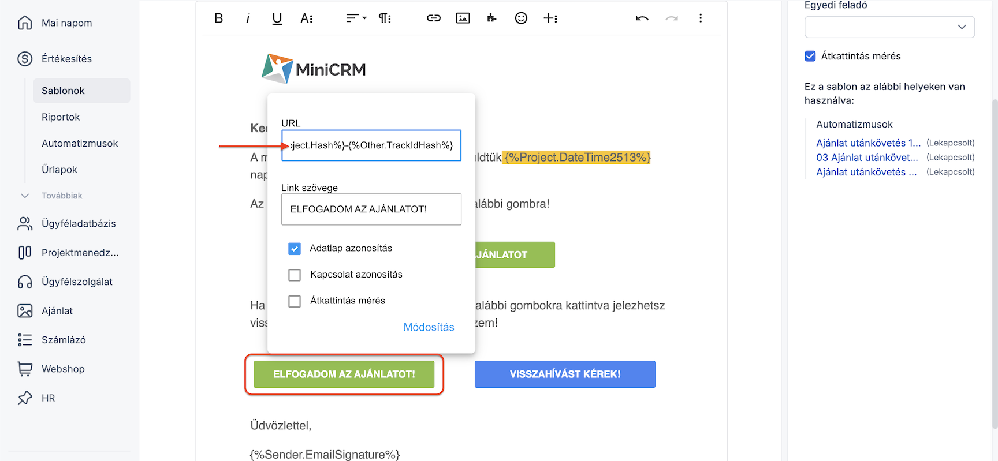Click the HR pin icon
Image resolution: width=998 pixels, height=461 pixels.
[x=25, y=398]
